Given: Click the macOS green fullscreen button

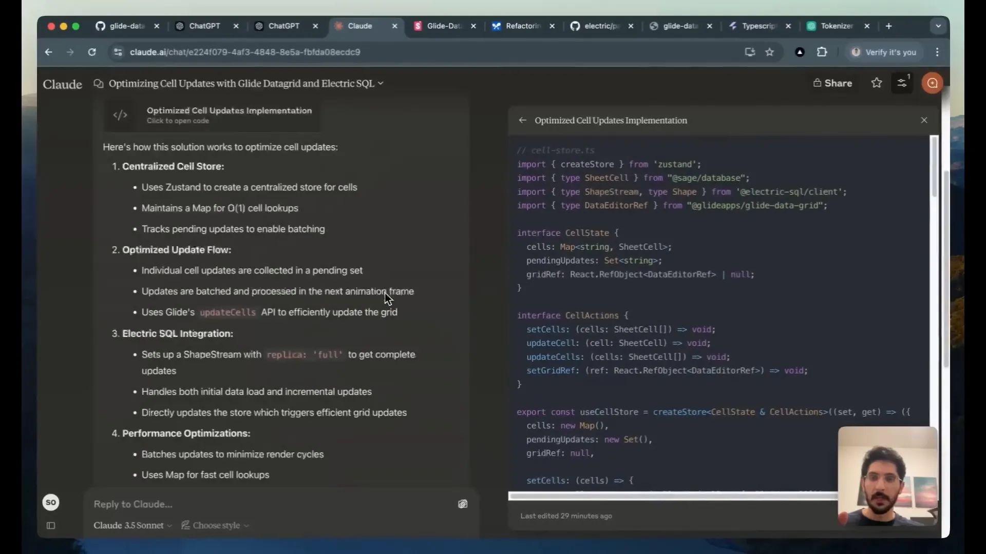Looking at the screenshot, I should 76,26.
